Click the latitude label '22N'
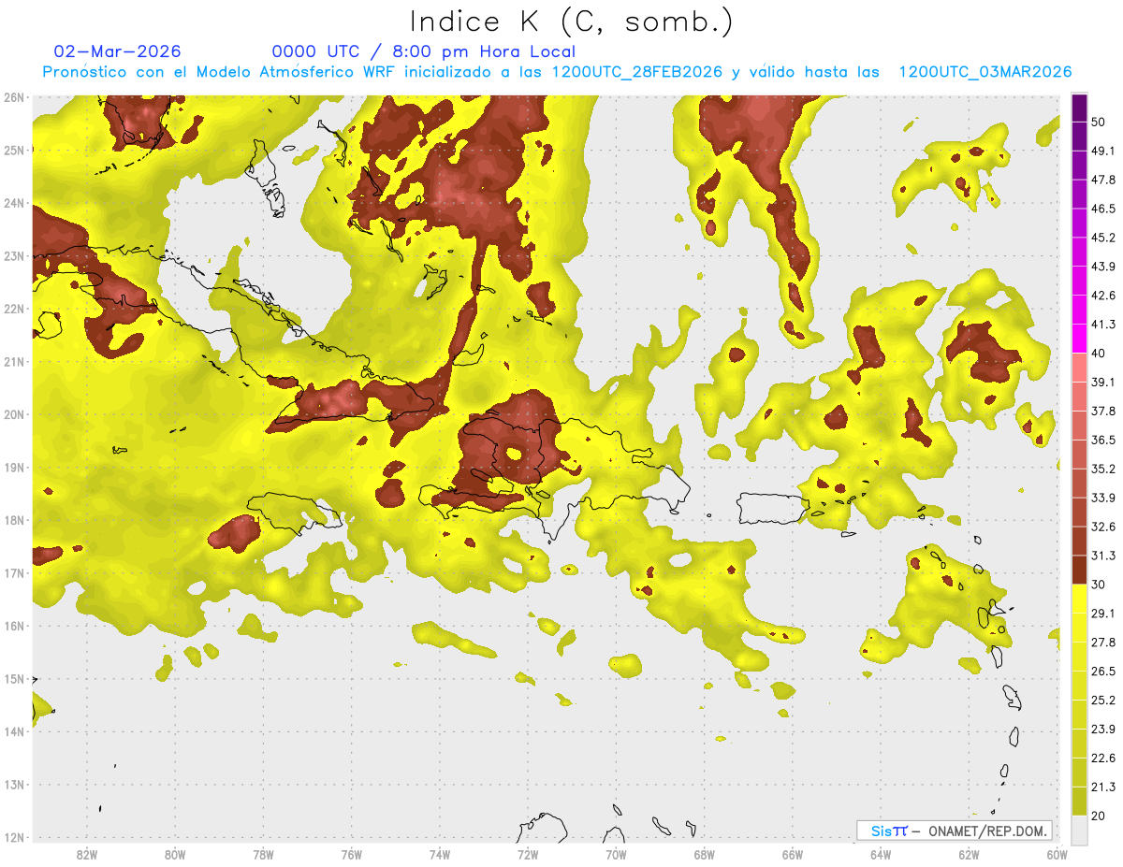 [x=14, y=309]
